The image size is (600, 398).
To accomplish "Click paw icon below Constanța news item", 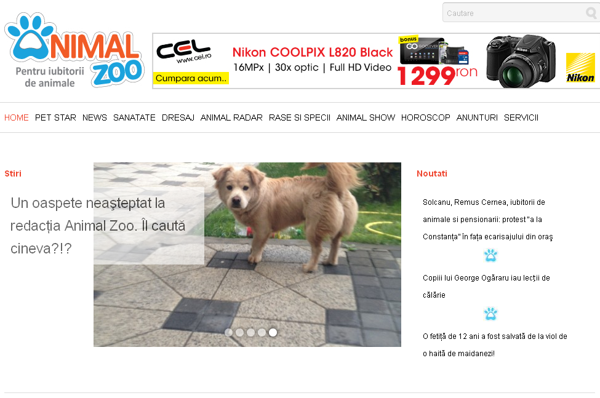I will click(x=490, y=255).
